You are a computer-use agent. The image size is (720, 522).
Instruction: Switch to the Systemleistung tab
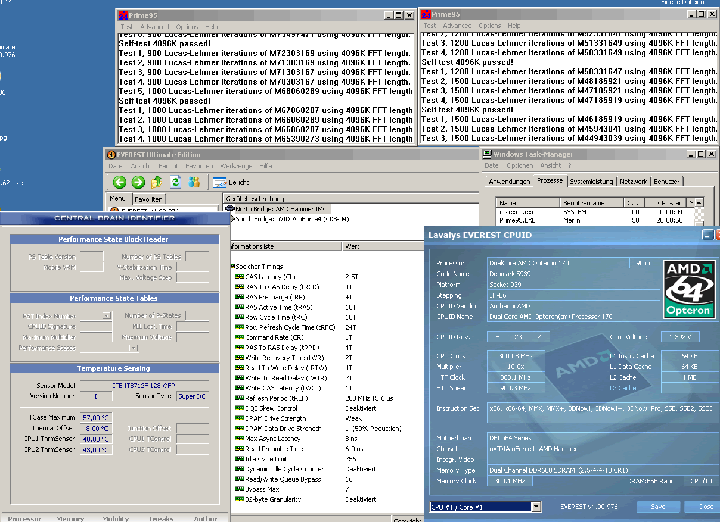pos(591,182)
